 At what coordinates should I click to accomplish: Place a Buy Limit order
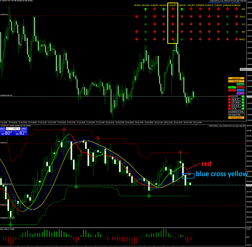[240, 90]
